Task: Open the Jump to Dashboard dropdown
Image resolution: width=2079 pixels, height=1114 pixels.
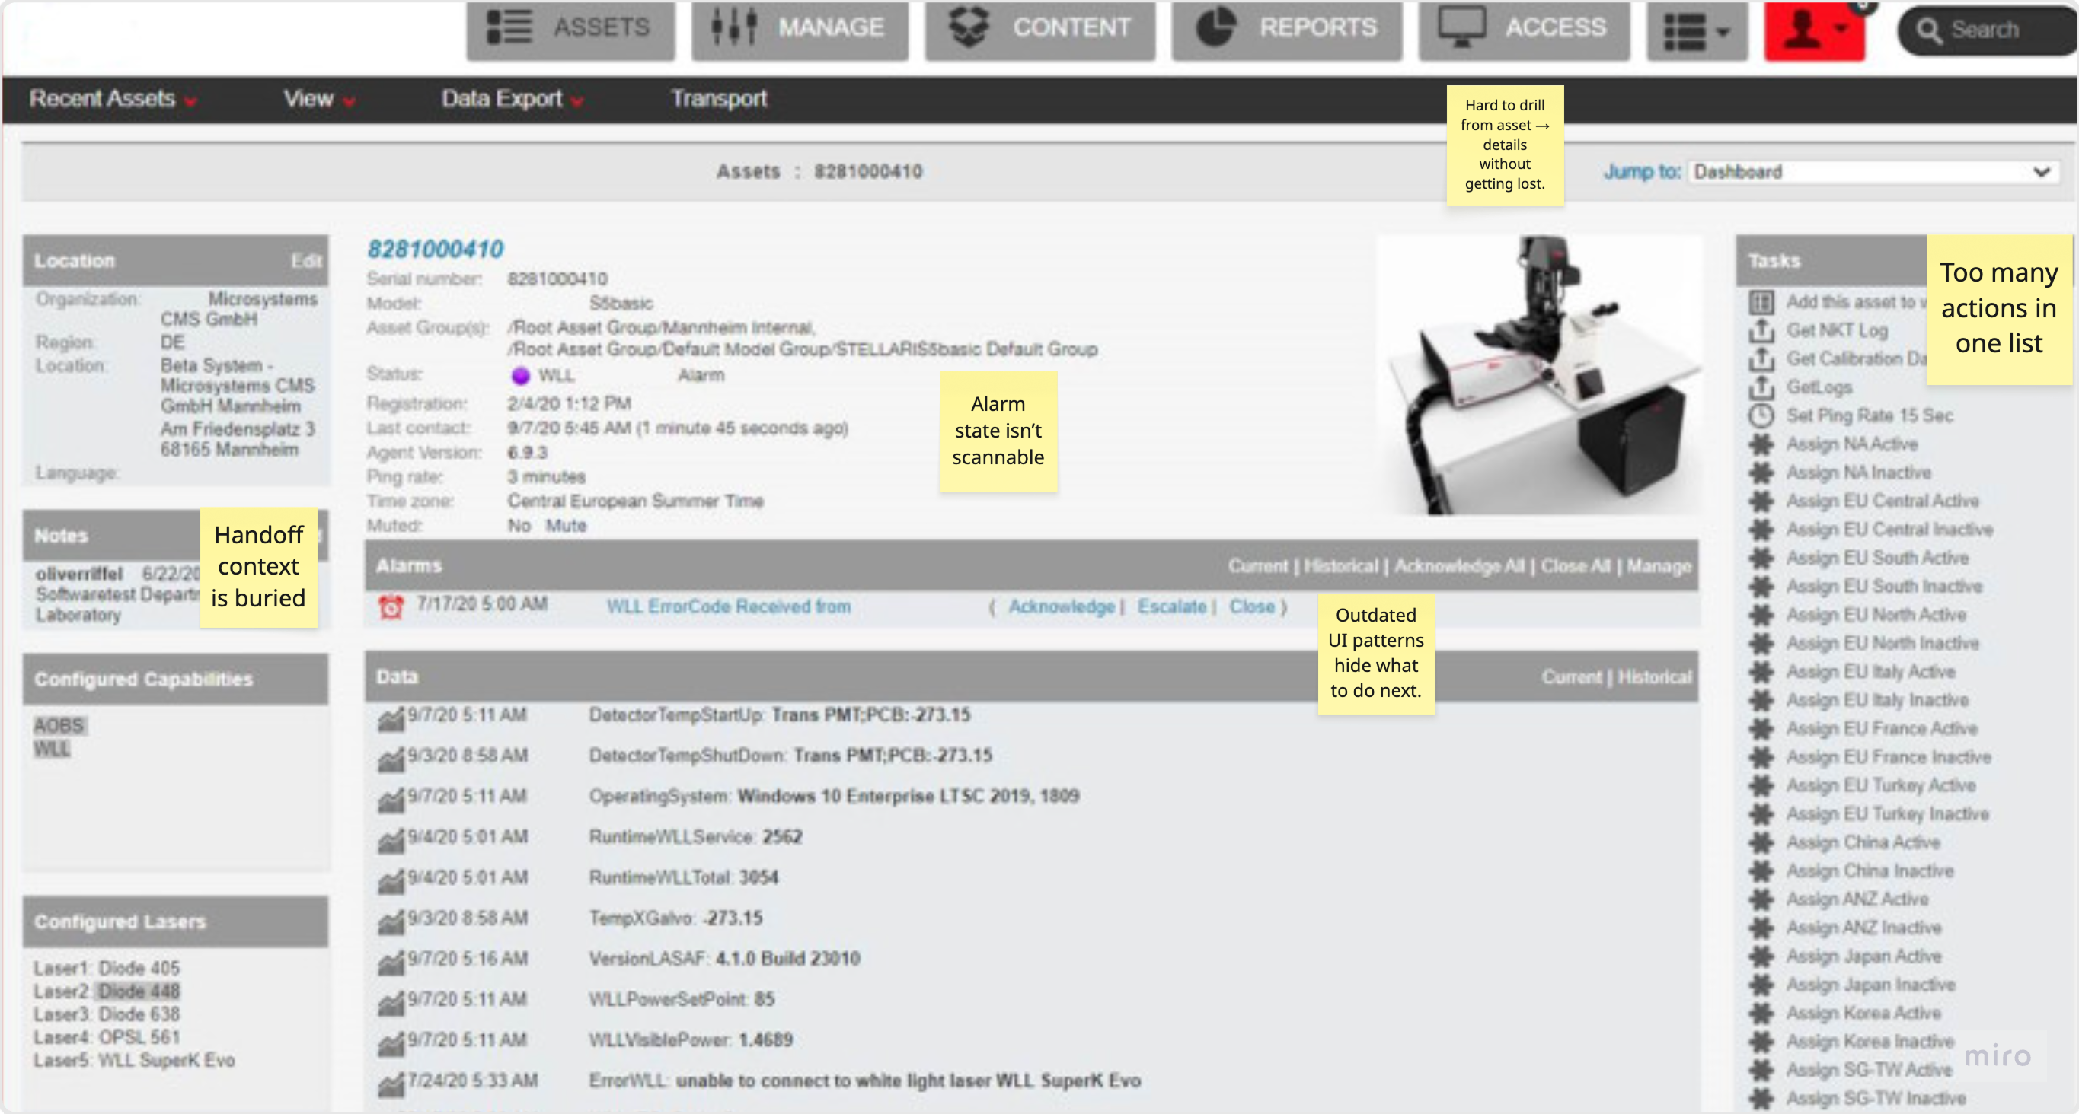Action: point(1874,172)
